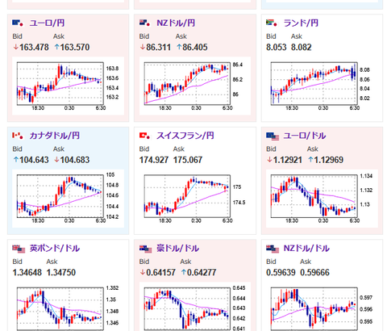The height and width of the screenshot is (331, 387).
Task: Click the Euro/Dollar flag icon
Action: [273, 136]
